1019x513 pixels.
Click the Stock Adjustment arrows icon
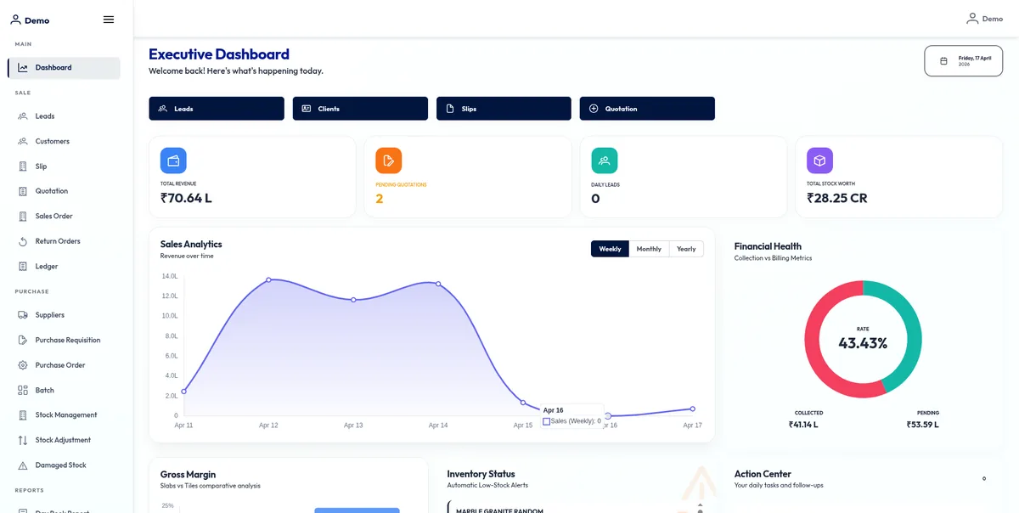[x=23, y=440]
